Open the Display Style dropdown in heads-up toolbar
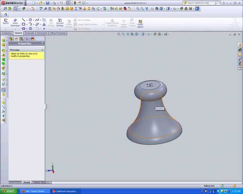 (x=145, y=34)
